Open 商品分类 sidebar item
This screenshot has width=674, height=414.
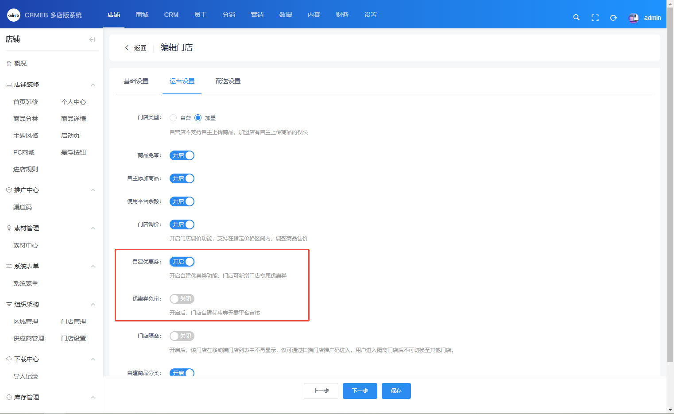tap(26, 119)
